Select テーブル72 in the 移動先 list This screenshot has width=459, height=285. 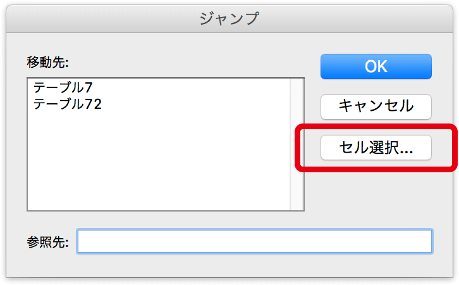(x=68, y=104)
